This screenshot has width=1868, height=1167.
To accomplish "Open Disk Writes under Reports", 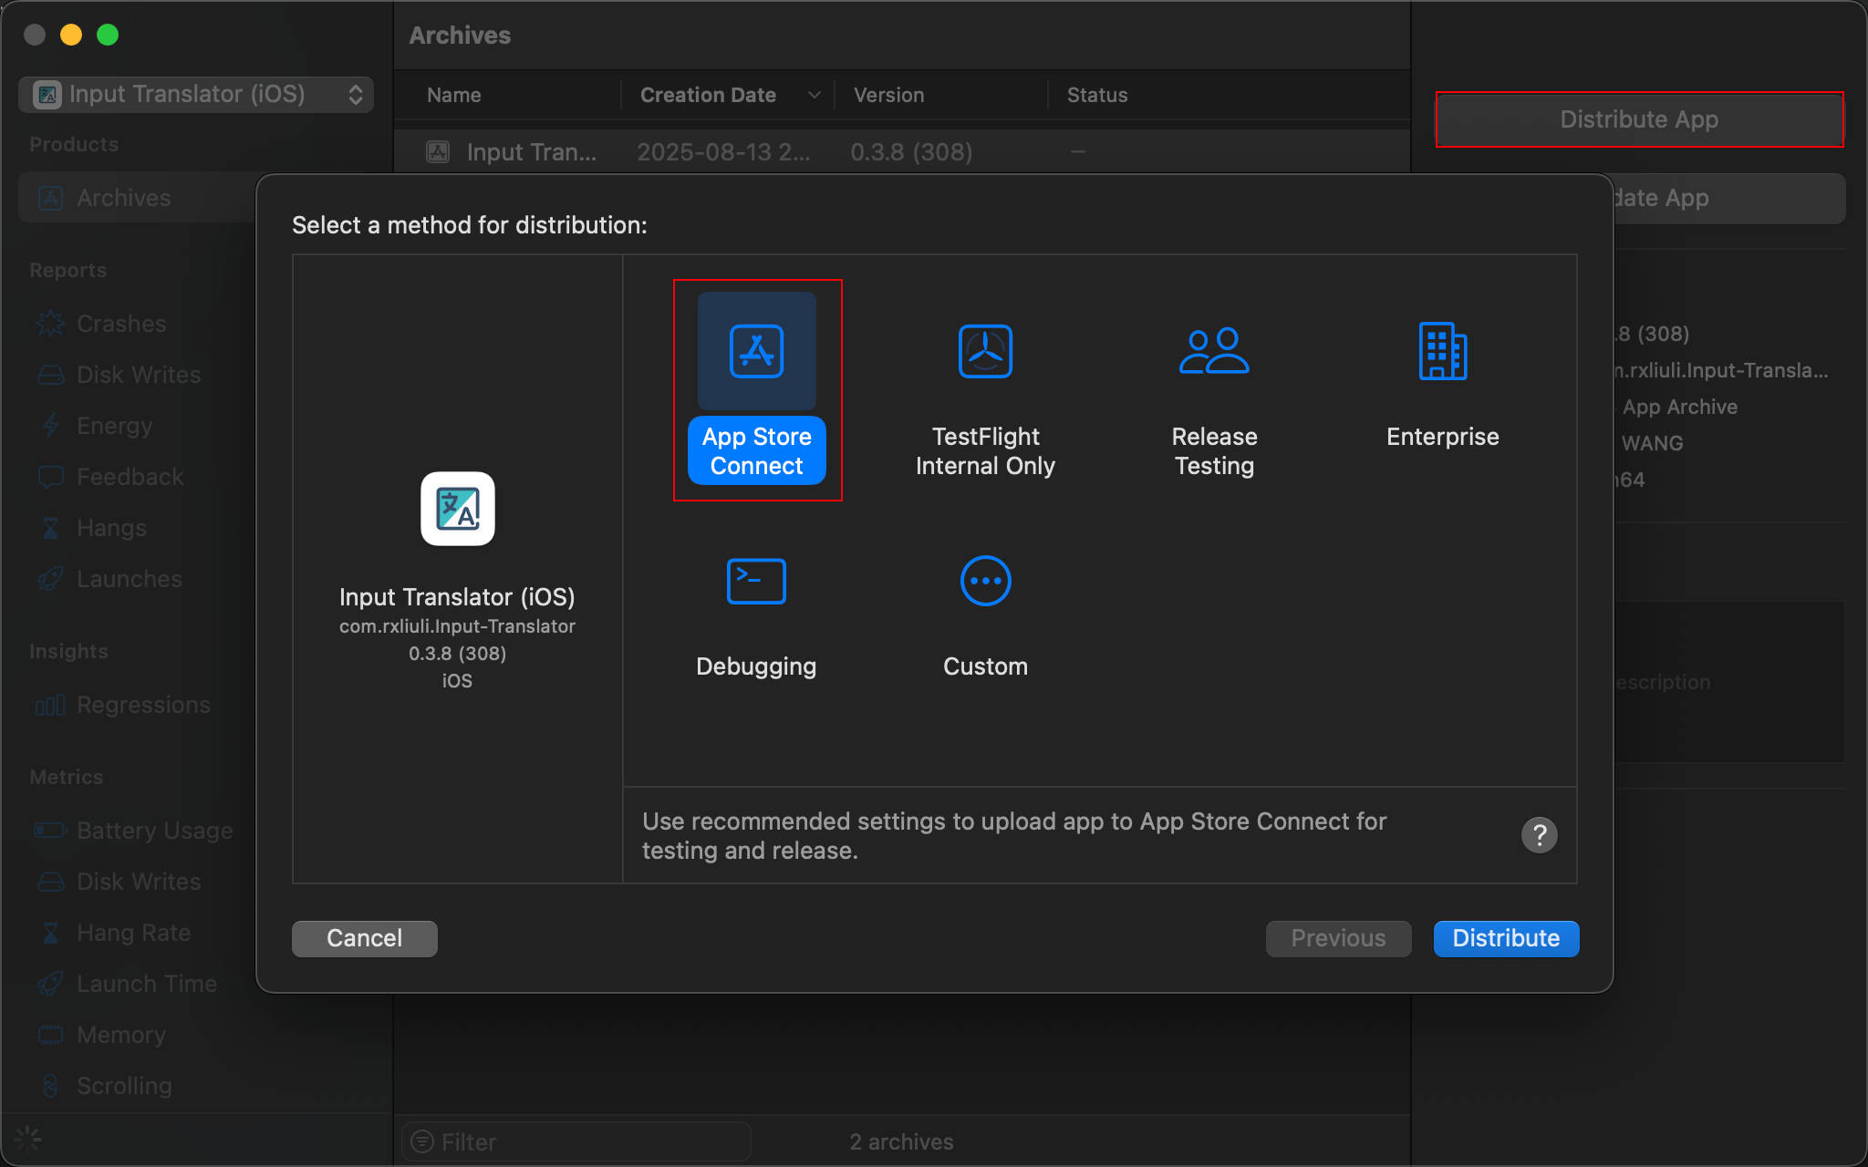I will 139,375.
